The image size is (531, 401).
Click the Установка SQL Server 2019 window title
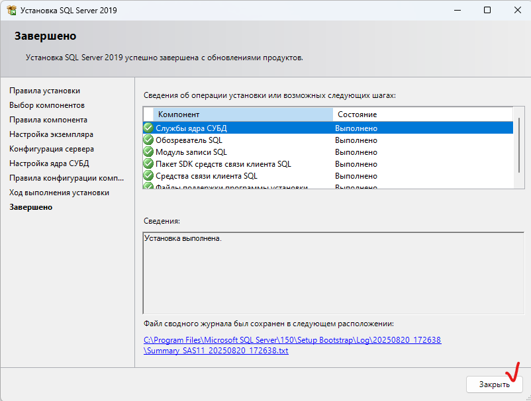coord(69,11)
